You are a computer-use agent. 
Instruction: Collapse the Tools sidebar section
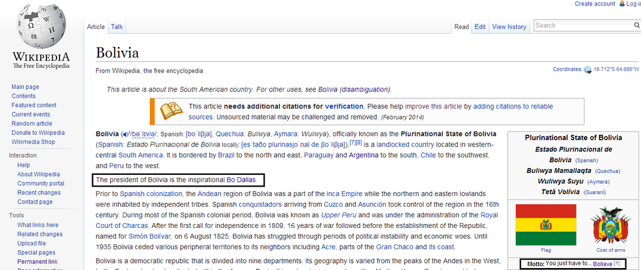point(16,215)
